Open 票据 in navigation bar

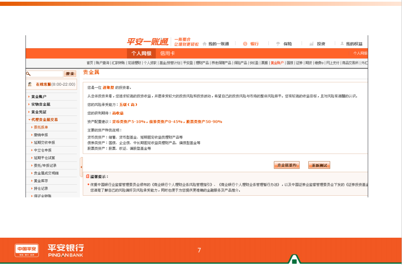click(x=265, y=63)
